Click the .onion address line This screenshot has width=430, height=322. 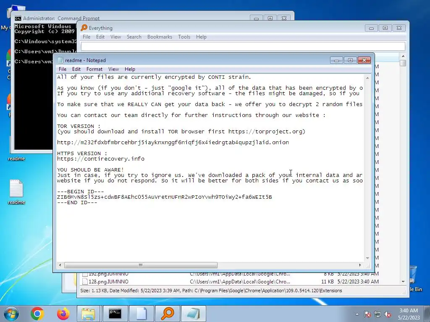click(173, 143)
